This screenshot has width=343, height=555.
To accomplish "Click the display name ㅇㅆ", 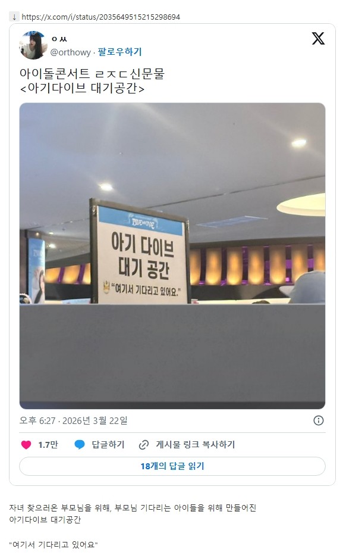I will coord(59,39).
